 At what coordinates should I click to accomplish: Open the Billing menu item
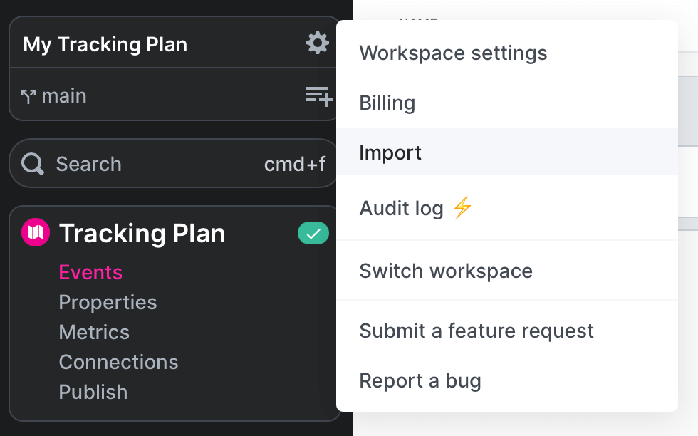click(387, 103)
